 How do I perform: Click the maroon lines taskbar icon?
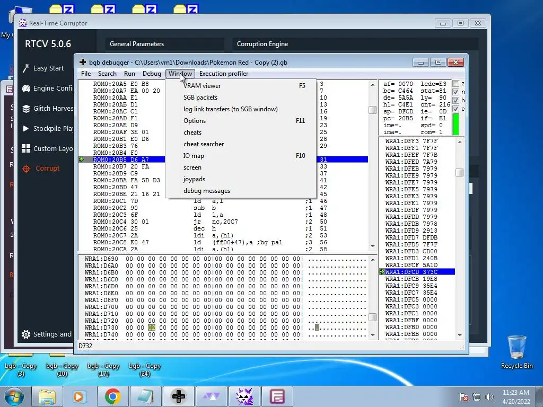pyautogui.click(x=277, y=396)
